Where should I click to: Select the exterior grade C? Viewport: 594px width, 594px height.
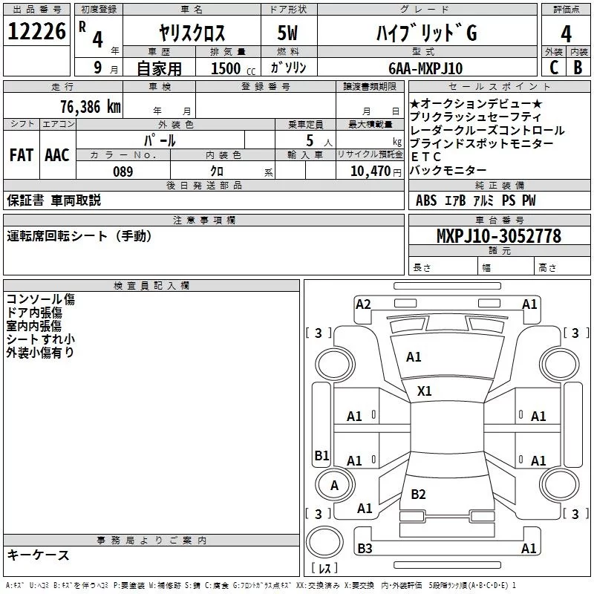point(554,68)
